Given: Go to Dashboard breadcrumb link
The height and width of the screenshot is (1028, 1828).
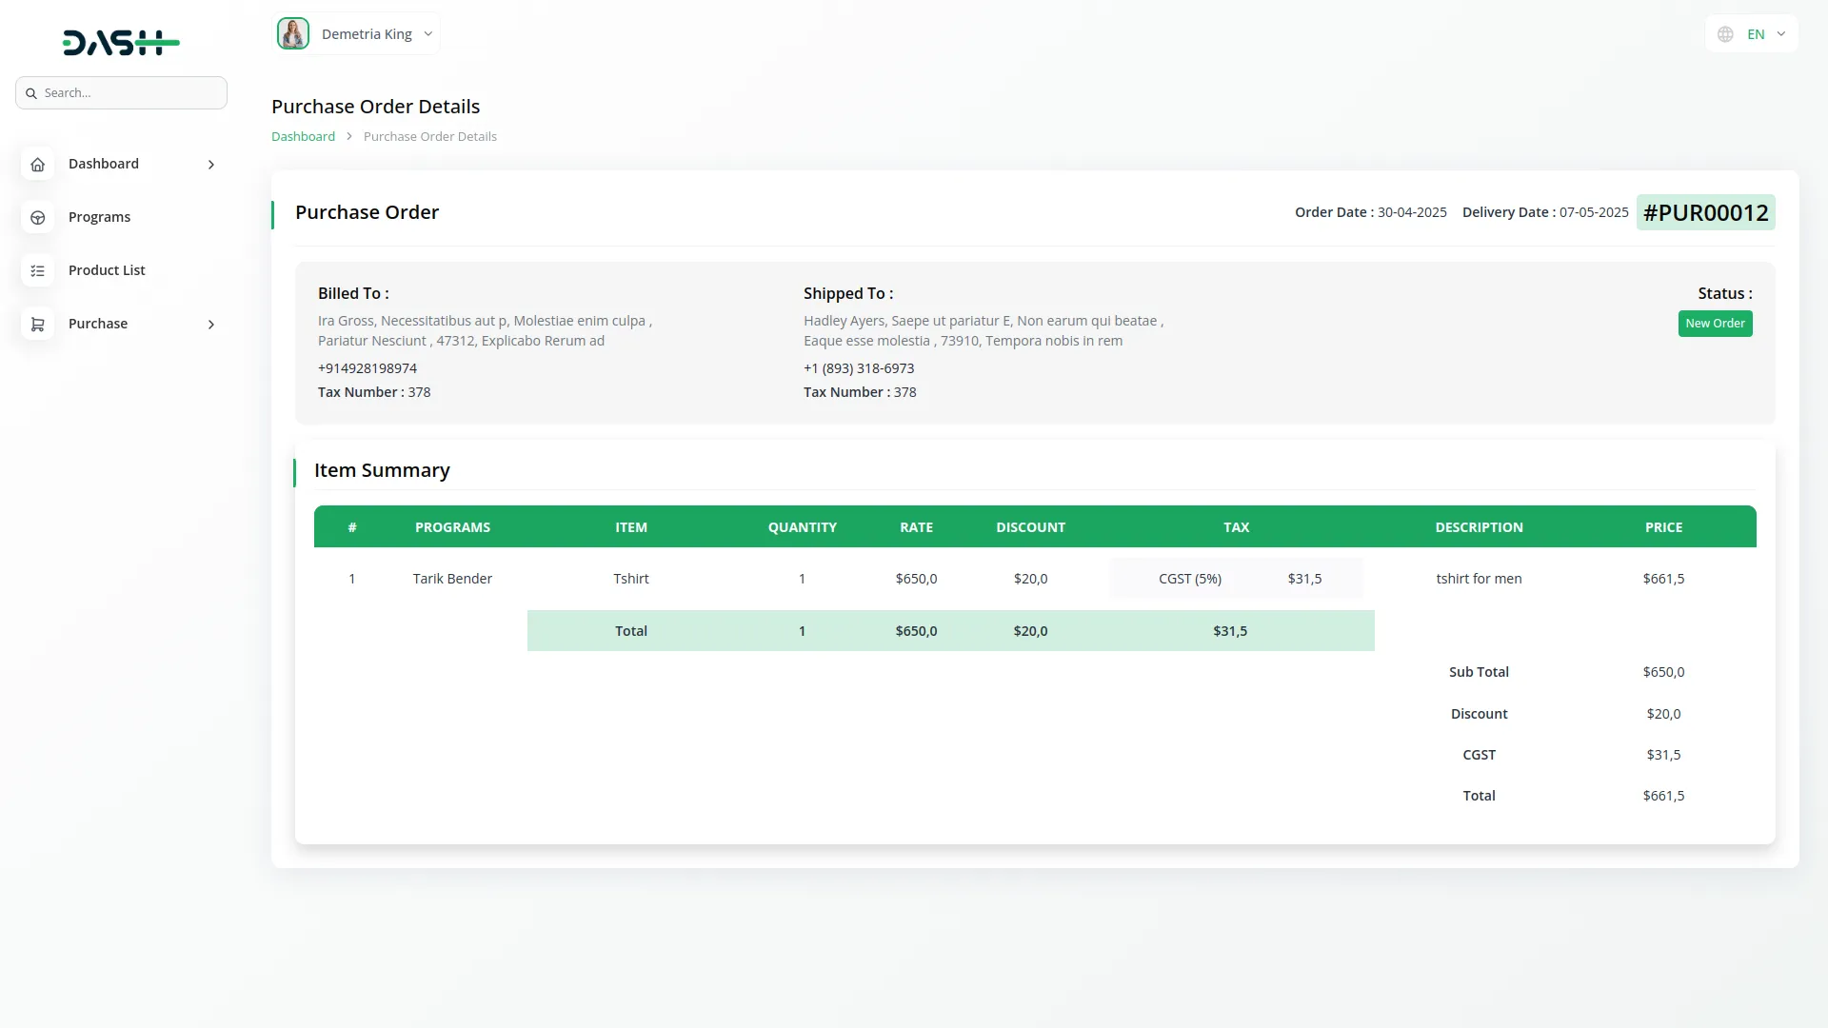Looking at the screenshot, I should tap(303, 137).
